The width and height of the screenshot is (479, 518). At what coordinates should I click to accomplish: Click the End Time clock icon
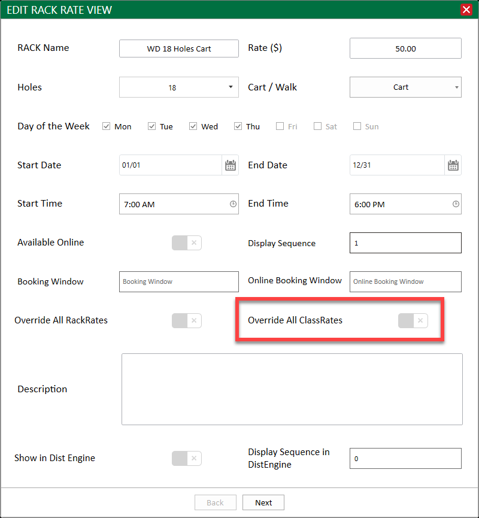click(456, 204)
